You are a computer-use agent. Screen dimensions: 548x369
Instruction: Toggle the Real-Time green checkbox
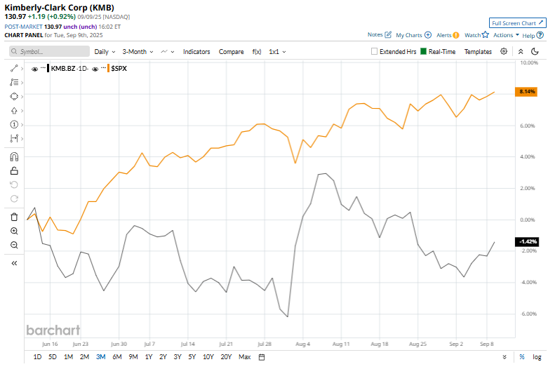[x=423, y=51]
